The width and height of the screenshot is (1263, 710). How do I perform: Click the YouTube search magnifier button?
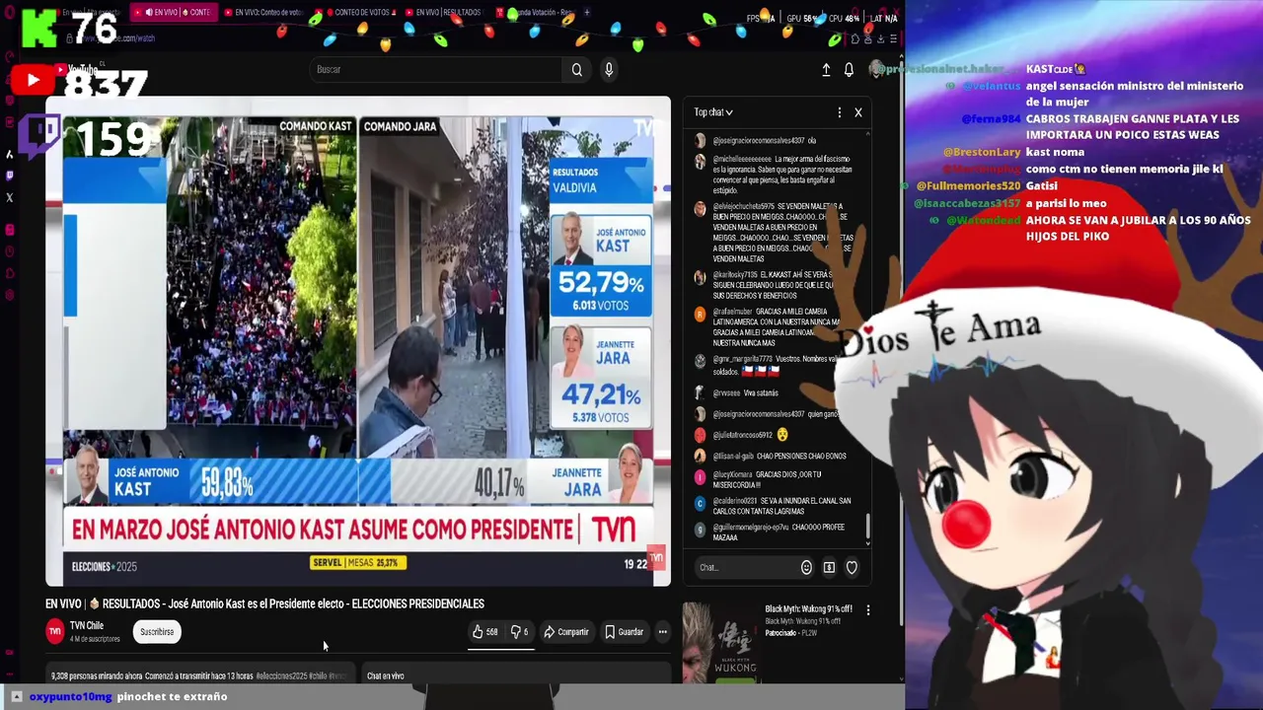pos(577,69)
